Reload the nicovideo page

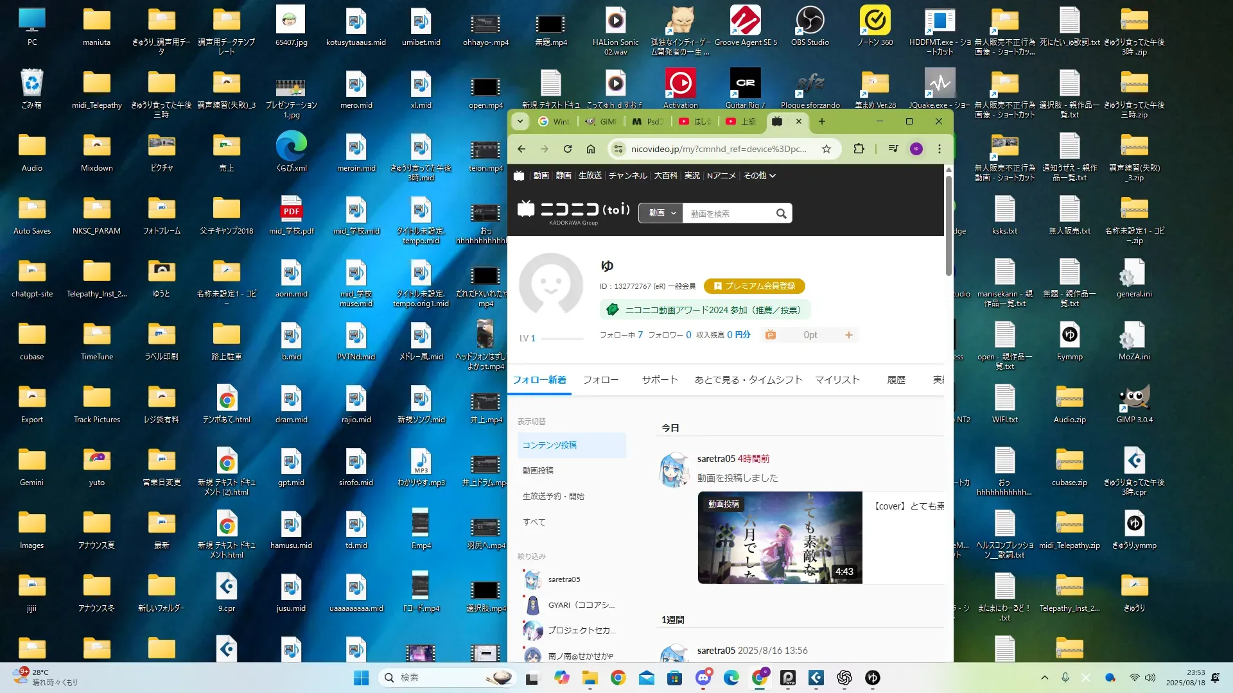tap(568, 149)
